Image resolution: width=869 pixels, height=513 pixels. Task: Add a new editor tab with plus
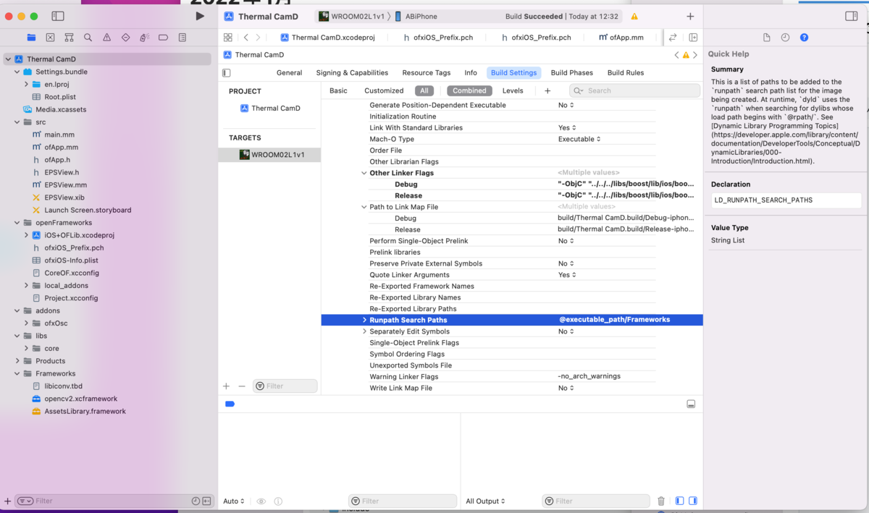click(x=690, y=17)
